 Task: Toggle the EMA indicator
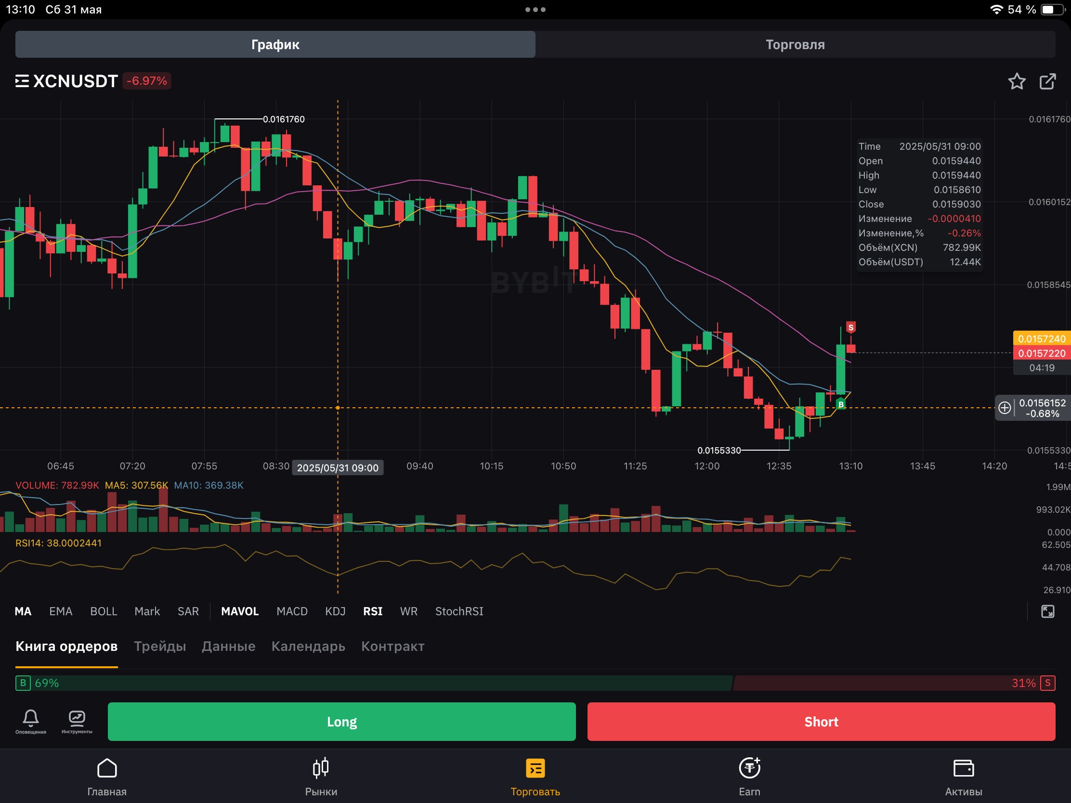61,611
